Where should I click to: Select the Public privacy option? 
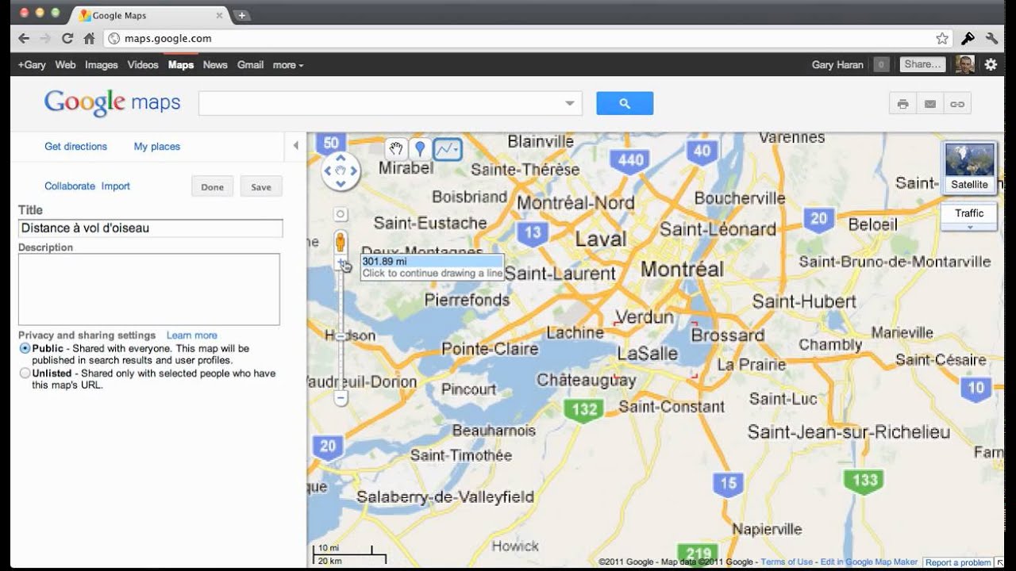tap(25, 348)
